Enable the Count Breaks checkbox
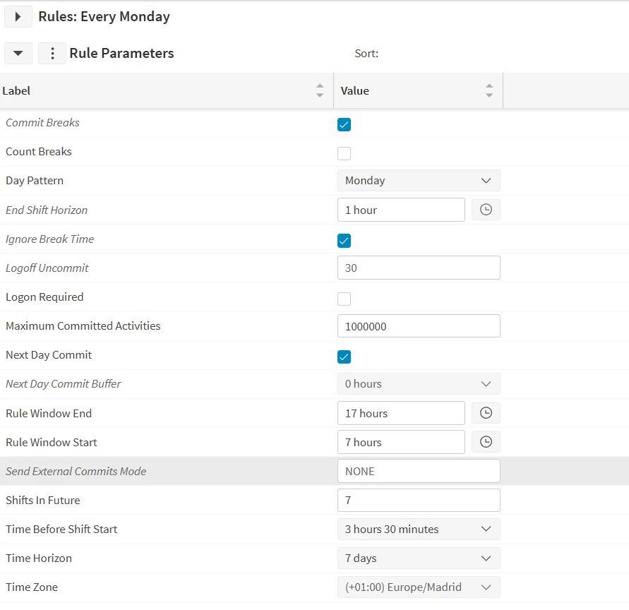The height and width of the screenshot is (610, 629). [x=344, y=153]
